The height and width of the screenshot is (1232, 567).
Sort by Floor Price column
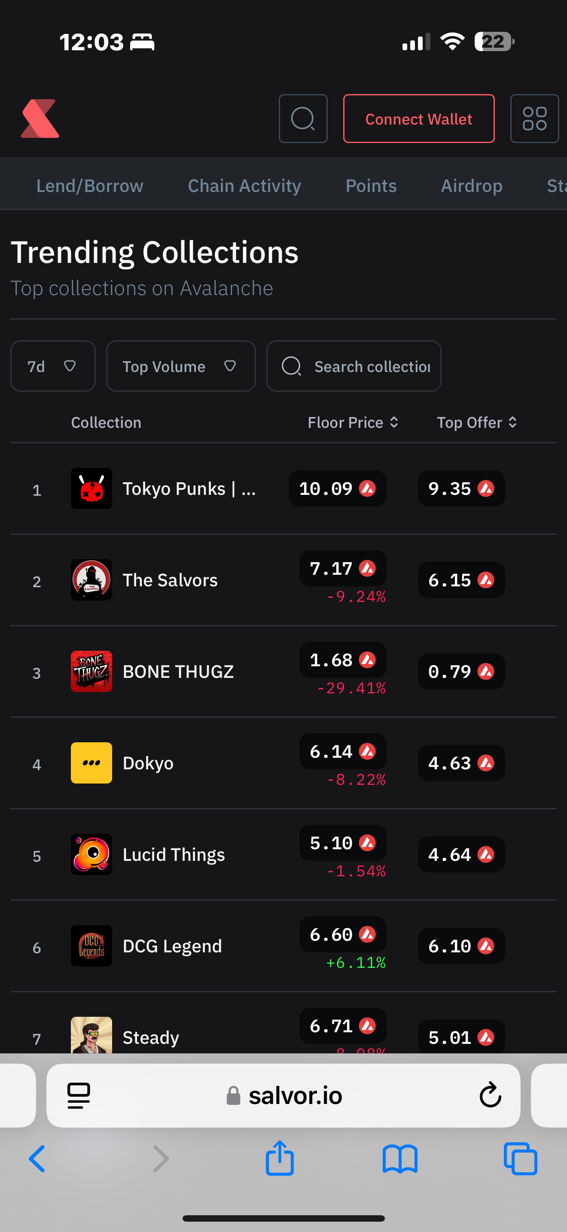(x=353, y=423)
